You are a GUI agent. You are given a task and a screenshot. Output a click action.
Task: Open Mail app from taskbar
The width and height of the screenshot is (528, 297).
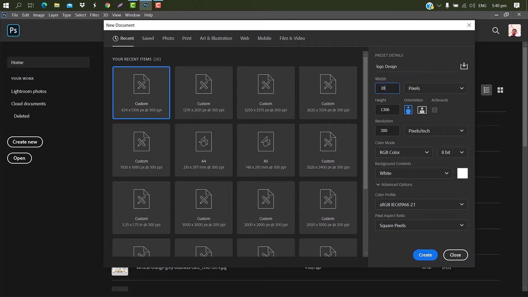tap(70, 5)
